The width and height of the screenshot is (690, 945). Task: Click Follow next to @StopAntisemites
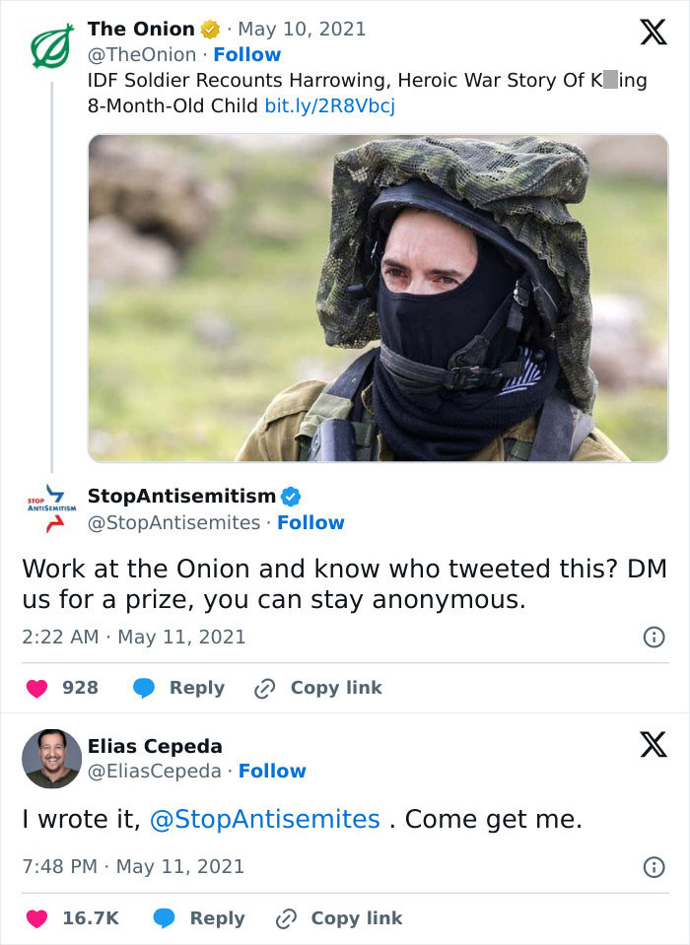[310, 522]
